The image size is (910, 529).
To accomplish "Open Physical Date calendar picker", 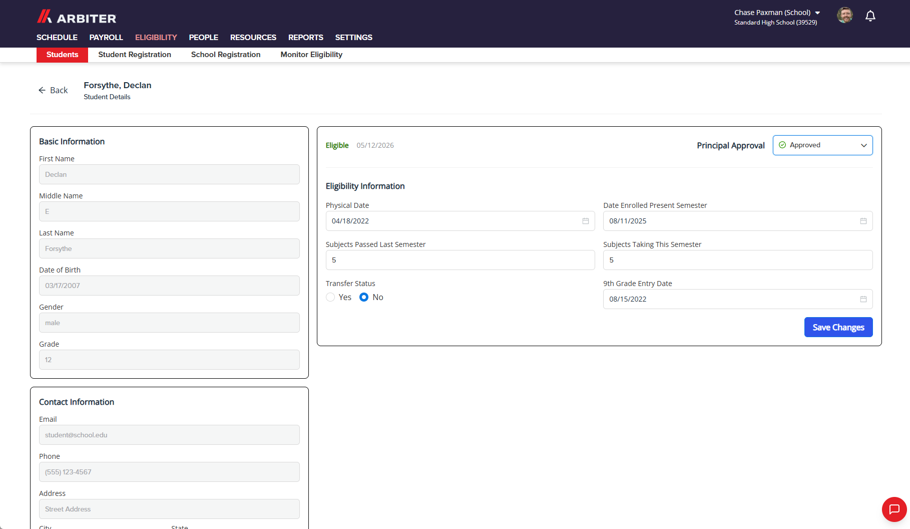I will pyautogui.click(x=586, y=221).
